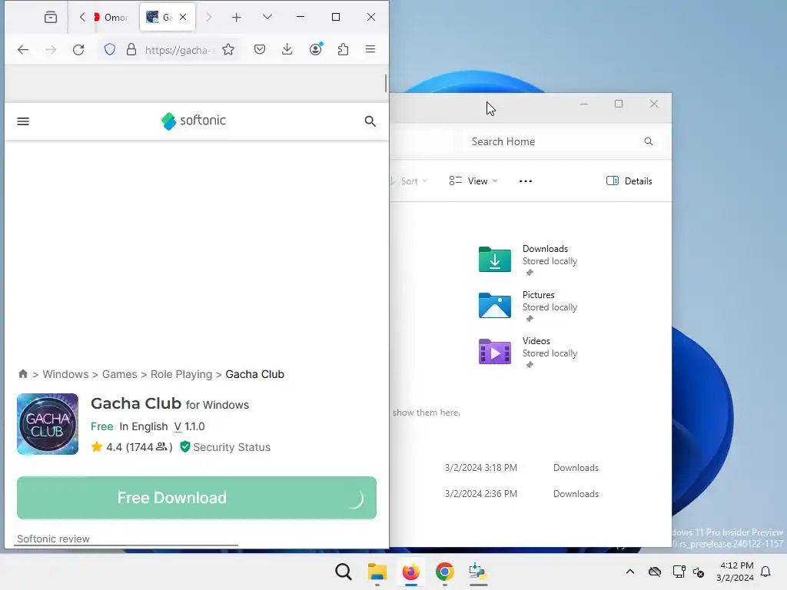This screenshot has width=787, height=590.
Task: Select the Softonic review tab
Action: (x=53, y=539)
